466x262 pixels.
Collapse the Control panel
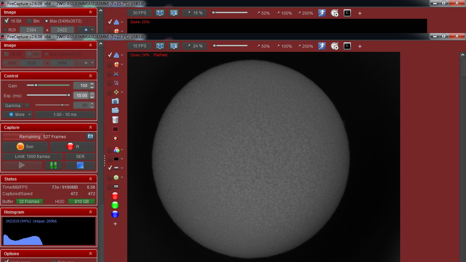[90, 76]
